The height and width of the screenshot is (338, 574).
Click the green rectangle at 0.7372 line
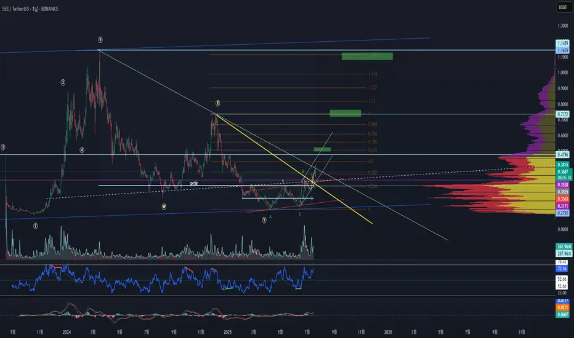pyautogui.click(x=346, y=113)
